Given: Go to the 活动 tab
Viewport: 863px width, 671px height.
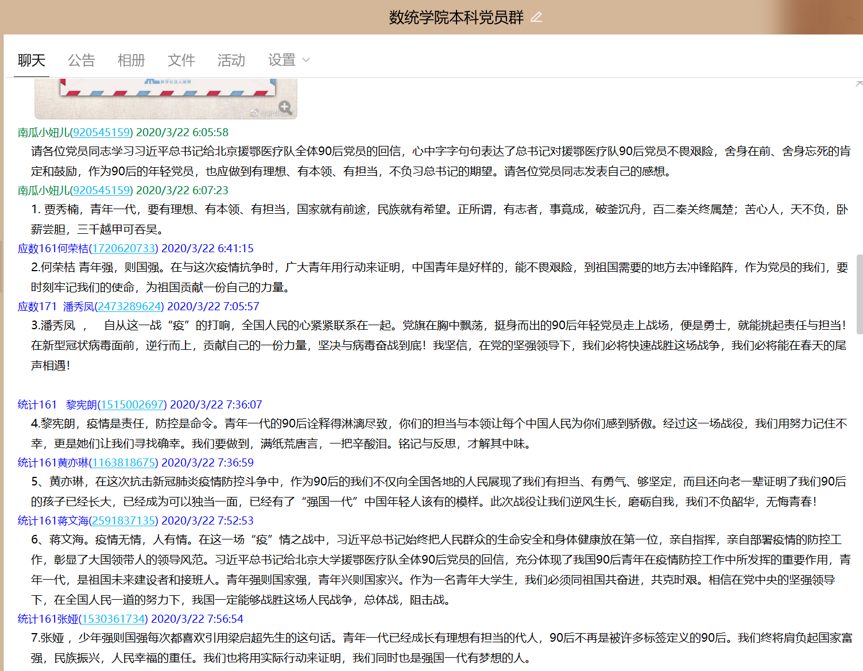Looking at the screenshot, I should coord(231,60).
